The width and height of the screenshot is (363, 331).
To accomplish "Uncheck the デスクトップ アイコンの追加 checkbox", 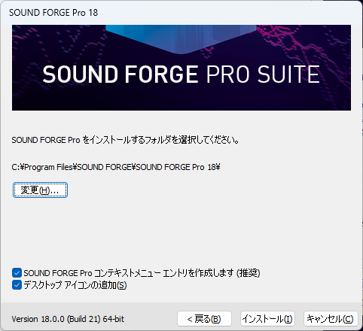I will coord(17,285).
